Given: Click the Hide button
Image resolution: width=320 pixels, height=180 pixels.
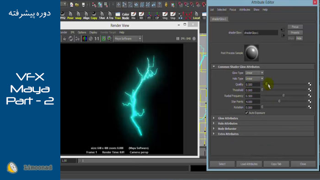Looking at the screenshot, I should coord(299,38).
